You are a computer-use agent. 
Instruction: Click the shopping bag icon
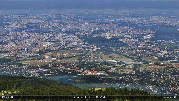point(104,97)
